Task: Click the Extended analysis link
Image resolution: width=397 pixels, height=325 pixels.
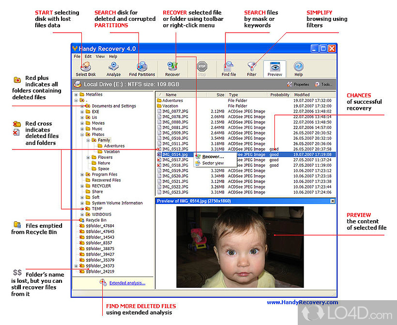Action: point(128,283)
